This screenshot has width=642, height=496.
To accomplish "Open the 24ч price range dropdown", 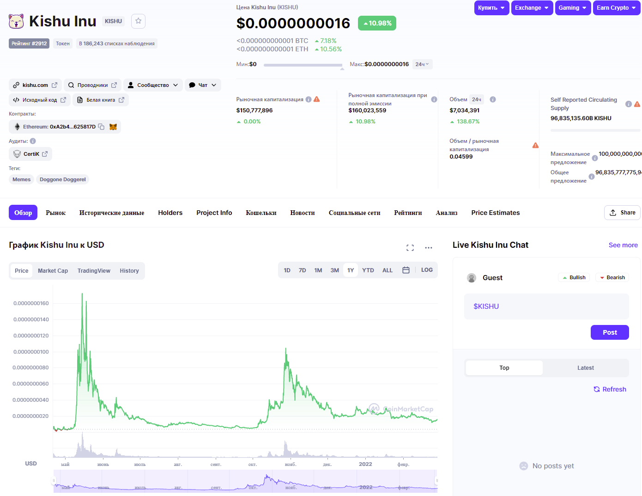I will click(x=422, y=64).
